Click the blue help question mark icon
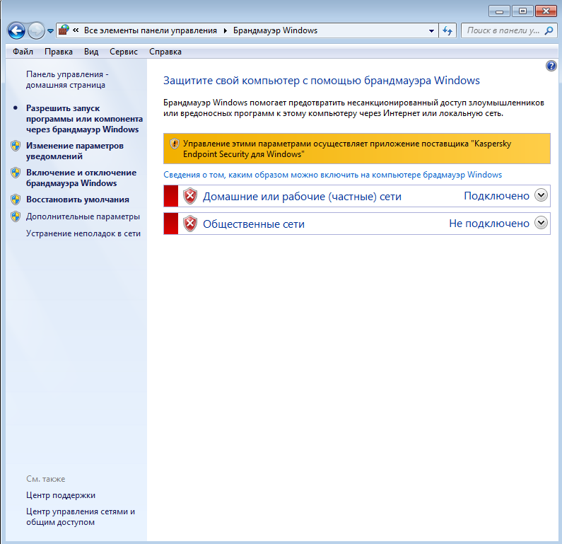The height and width of the screenshot is (544, 562). [x=551, y=66]
